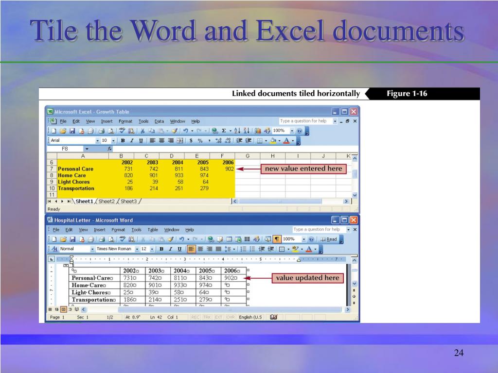Click the Cut scissors icon in Excel
This screenshot has height=373, width=498.
142,131
